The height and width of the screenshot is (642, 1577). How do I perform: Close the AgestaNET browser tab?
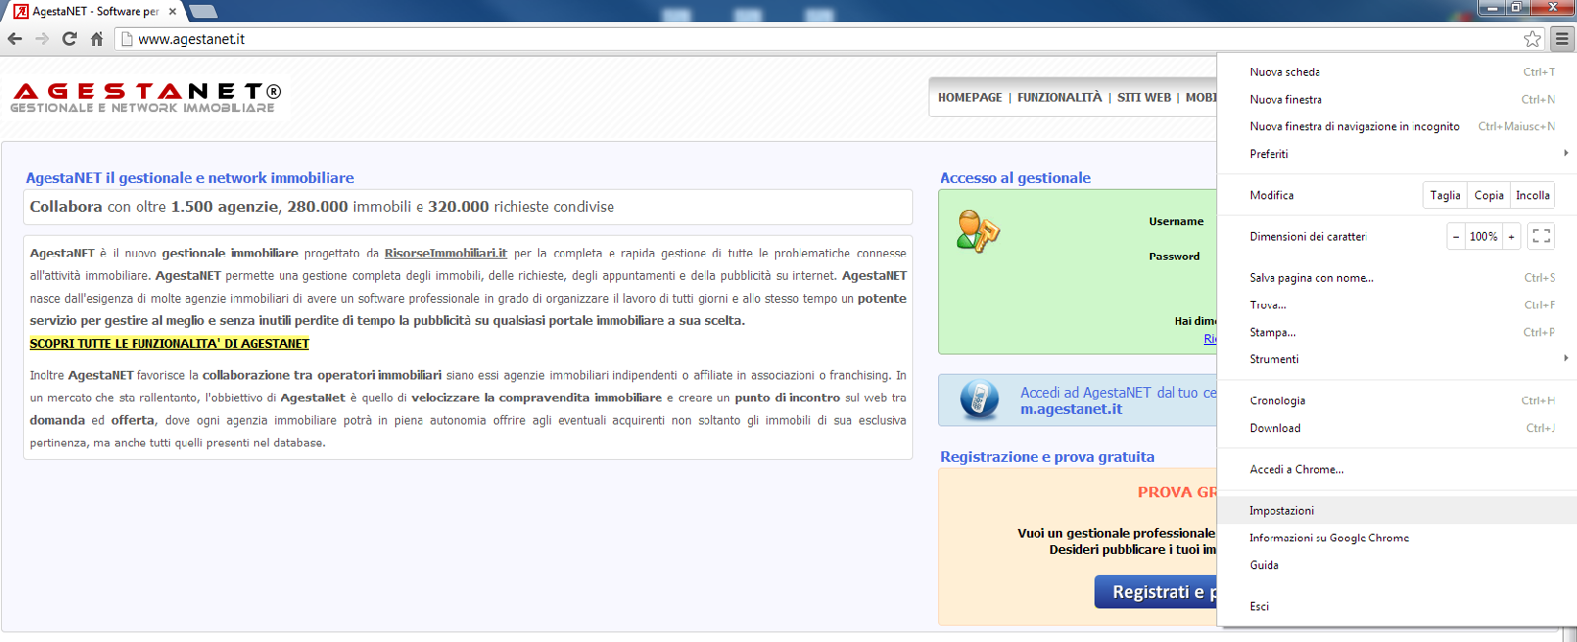click(x=173, y=11)
